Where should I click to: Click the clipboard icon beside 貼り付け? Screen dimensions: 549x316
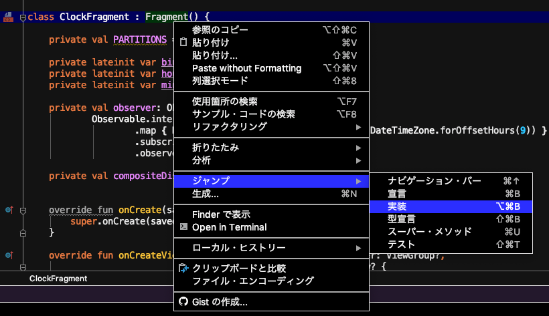(x=183, y=42)
